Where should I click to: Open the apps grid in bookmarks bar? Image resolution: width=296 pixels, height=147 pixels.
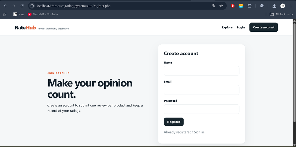pos(5,14)
